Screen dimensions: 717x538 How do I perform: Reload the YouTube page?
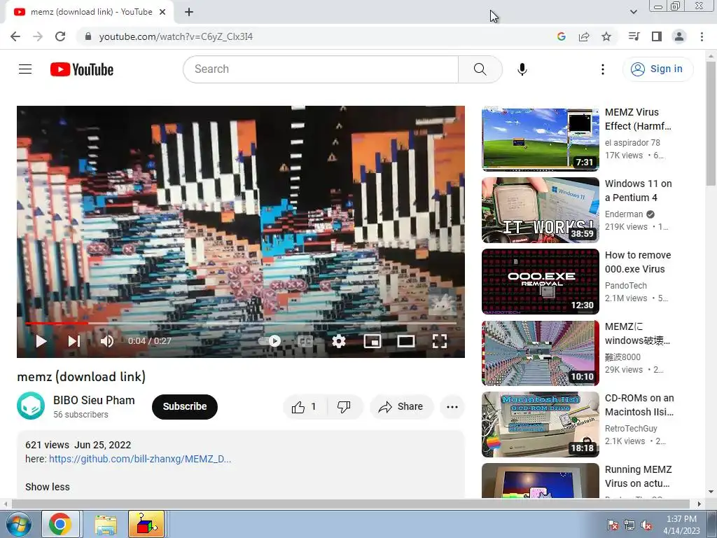(60, 36)
